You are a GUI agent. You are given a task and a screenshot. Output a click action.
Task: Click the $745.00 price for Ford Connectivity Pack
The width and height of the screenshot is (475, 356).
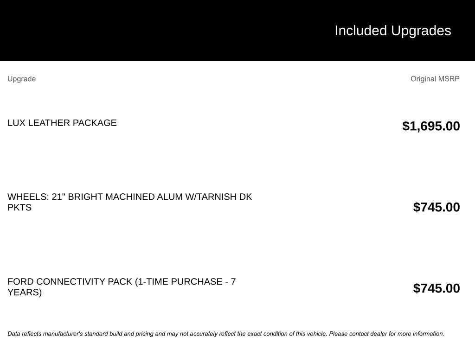(436, 288)
